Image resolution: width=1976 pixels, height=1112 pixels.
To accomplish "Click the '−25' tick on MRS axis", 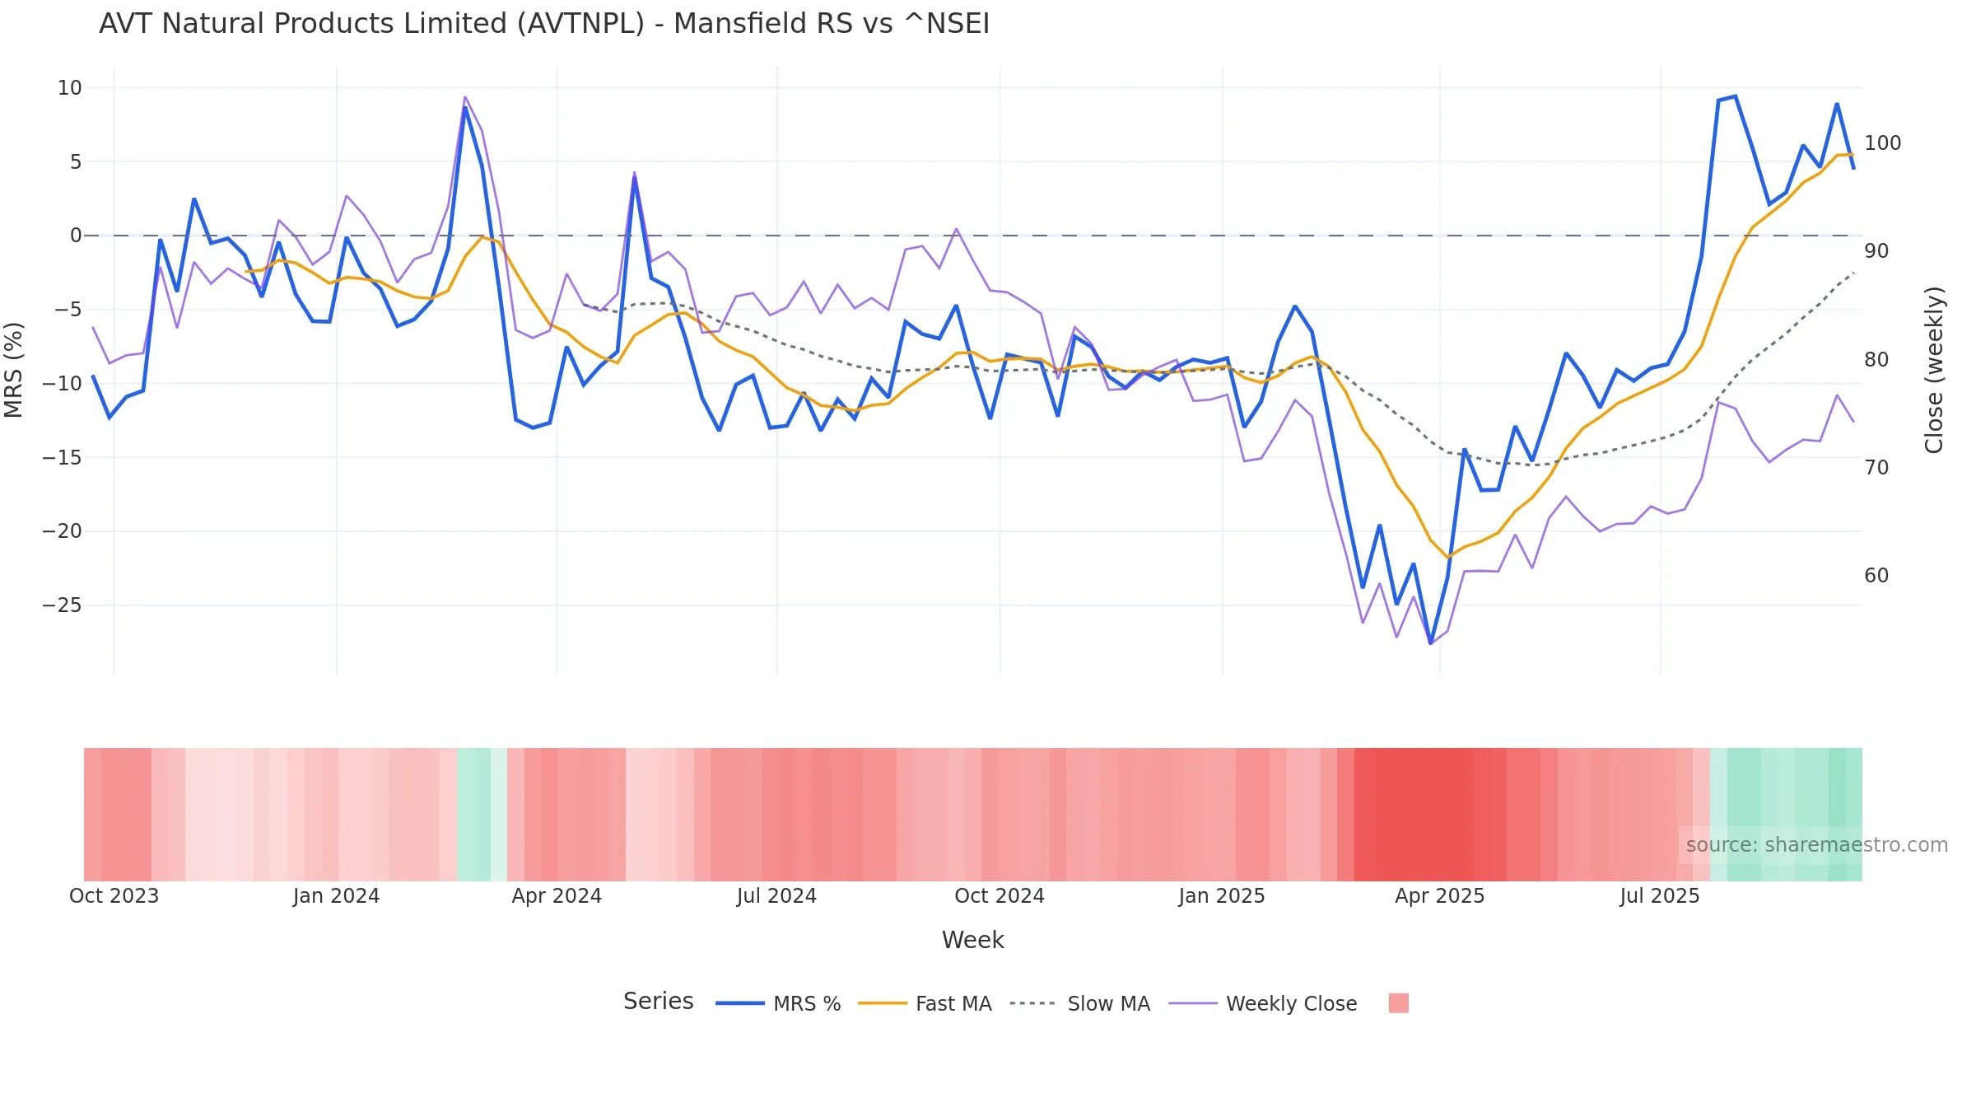I will point(63,605).
